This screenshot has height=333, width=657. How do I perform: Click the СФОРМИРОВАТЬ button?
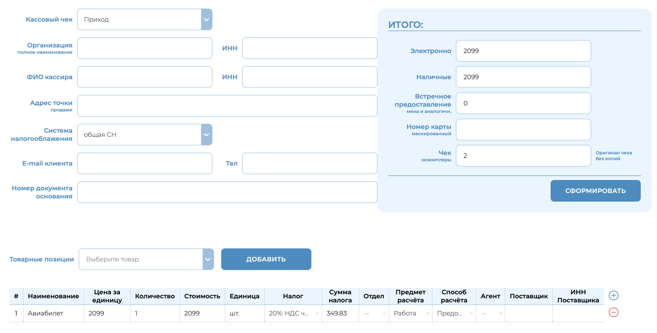[595, 191]
